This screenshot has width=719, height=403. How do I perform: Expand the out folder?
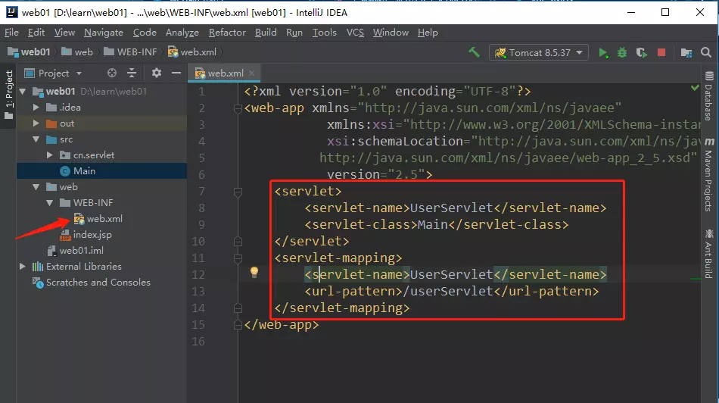pos(36,123)
